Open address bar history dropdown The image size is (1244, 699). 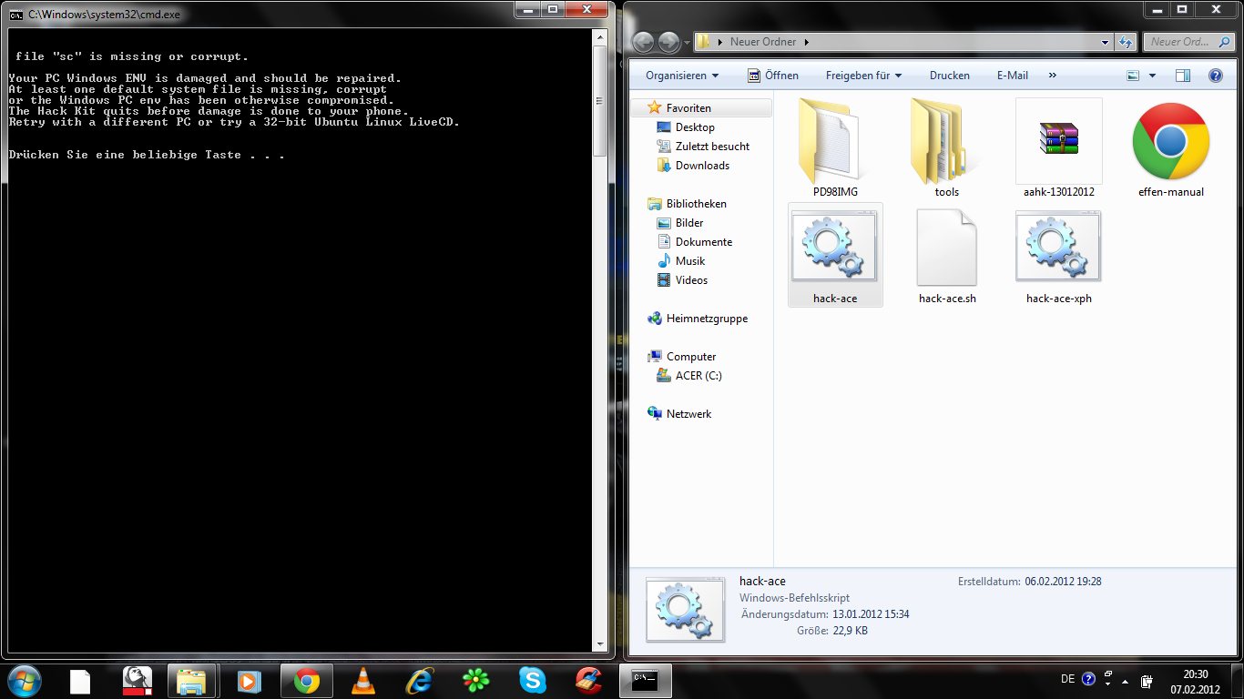point(1105,42)
